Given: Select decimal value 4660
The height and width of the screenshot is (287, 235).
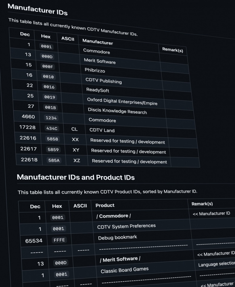Looking at the screenshot, I should 28,117.
